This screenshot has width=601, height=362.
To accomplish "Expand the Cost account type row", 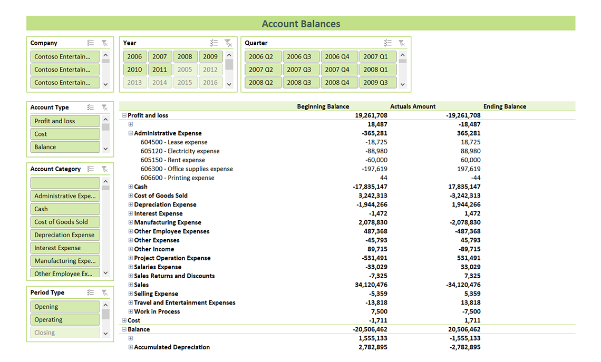I will point(124,320).
